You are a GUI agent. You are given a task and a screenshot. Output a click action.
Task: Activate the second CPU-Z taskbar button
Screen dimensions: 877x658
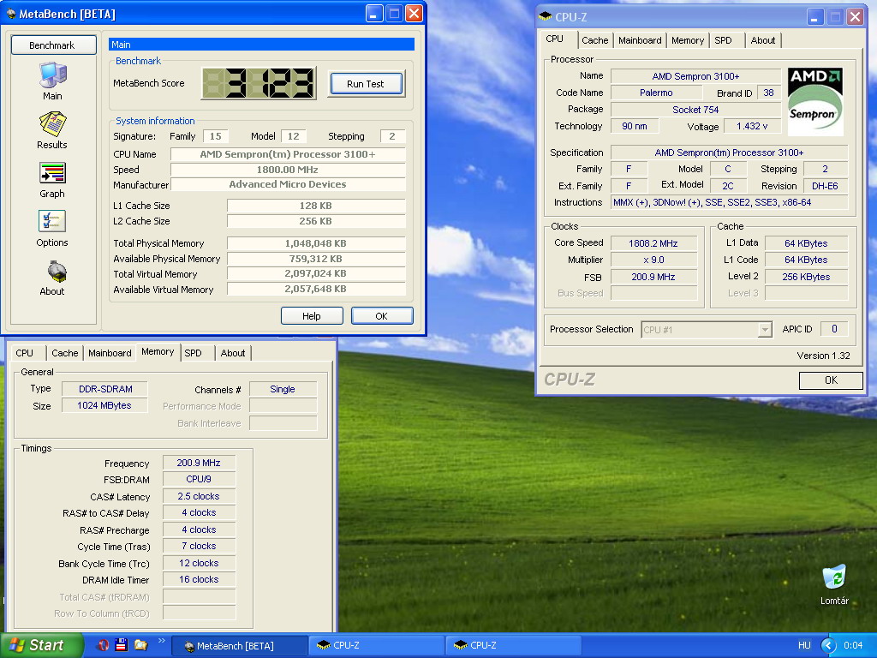coord(514,646)
